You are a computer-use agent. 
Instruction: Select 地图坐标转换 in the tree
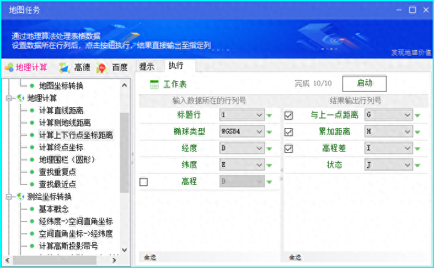coord(61,86)
